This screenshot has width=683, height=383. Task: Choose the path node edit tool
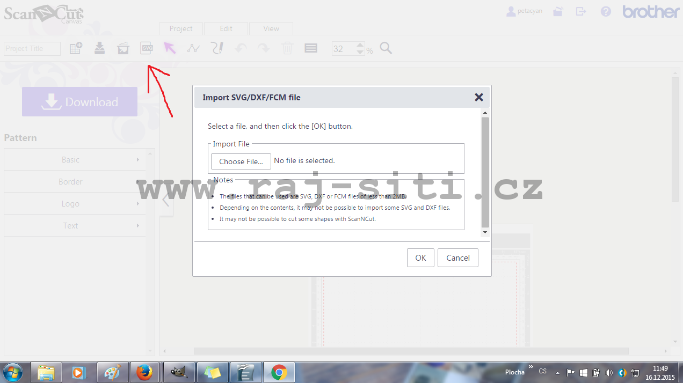[193, 48]
